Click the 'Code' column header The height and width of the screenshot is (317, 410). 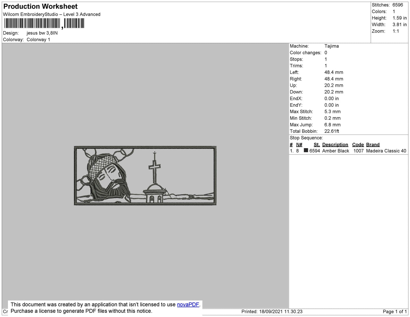tap(358, 145)
